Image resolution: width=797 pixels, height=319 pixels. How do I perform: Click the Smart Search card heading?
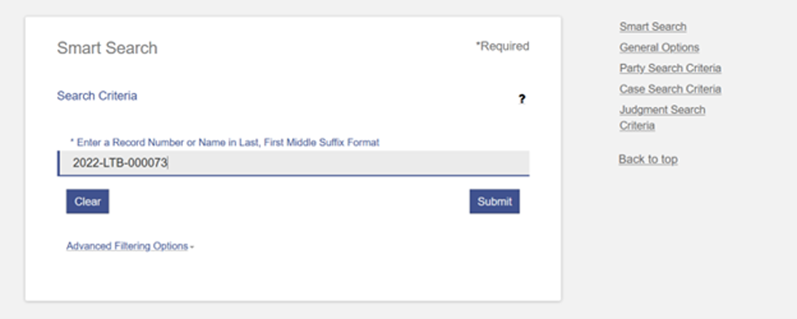coord(107,48)
